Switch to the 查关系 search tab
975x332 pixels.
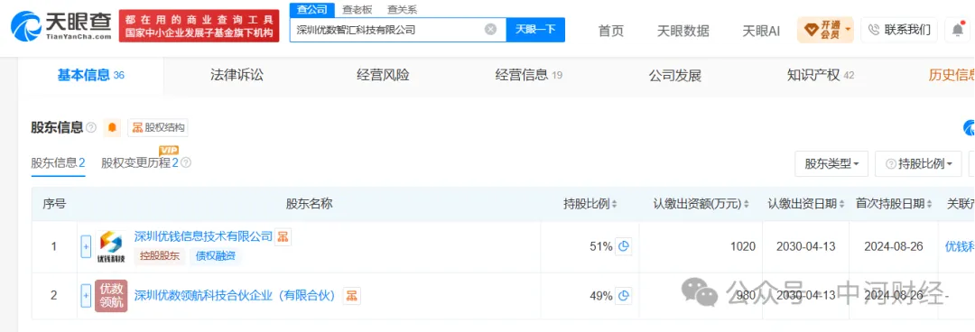403,9
